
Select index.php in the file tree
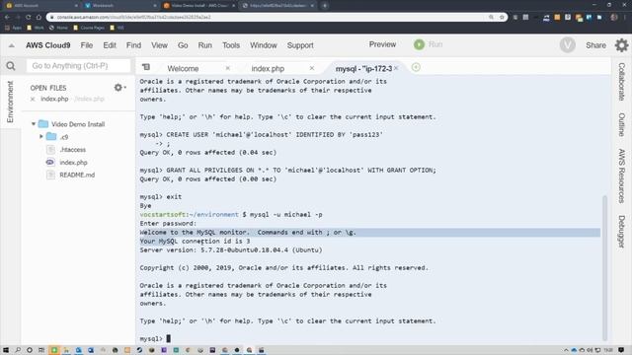pyautogui.click(x=73, y=163)
